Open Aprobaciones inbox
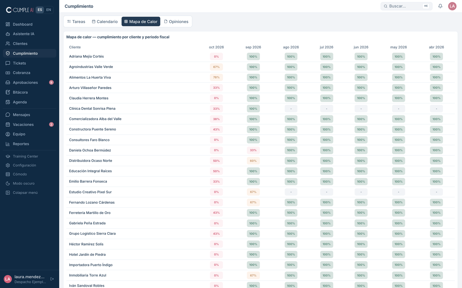This screenshot has width=462, height=288. tap(29, 82)
